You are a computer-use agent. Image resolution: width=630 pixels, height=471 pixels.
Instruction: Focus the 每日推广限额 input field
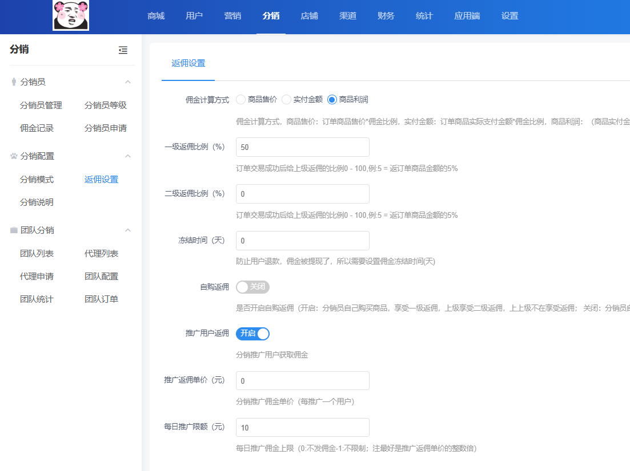pos(302,428)
